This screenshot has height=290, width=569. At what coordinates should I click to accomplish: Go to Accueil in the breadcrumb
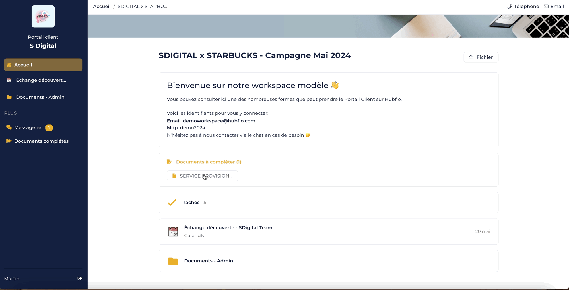pos(102,7)
